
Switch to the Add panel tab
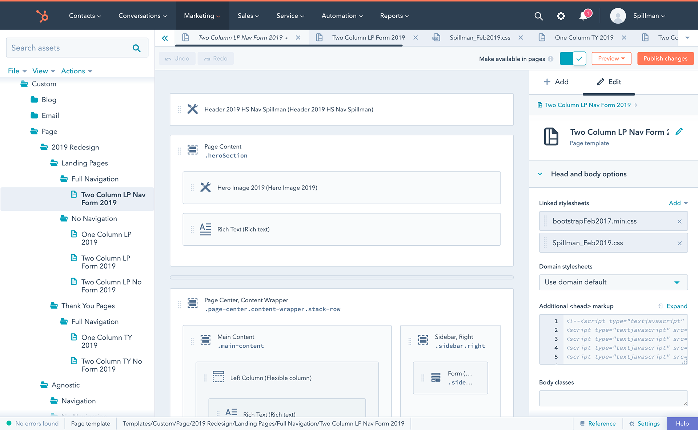pos(556,82)
